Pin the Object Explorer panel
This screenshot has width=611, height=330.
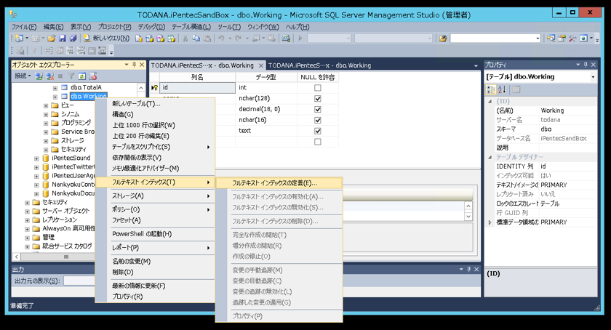134,65
